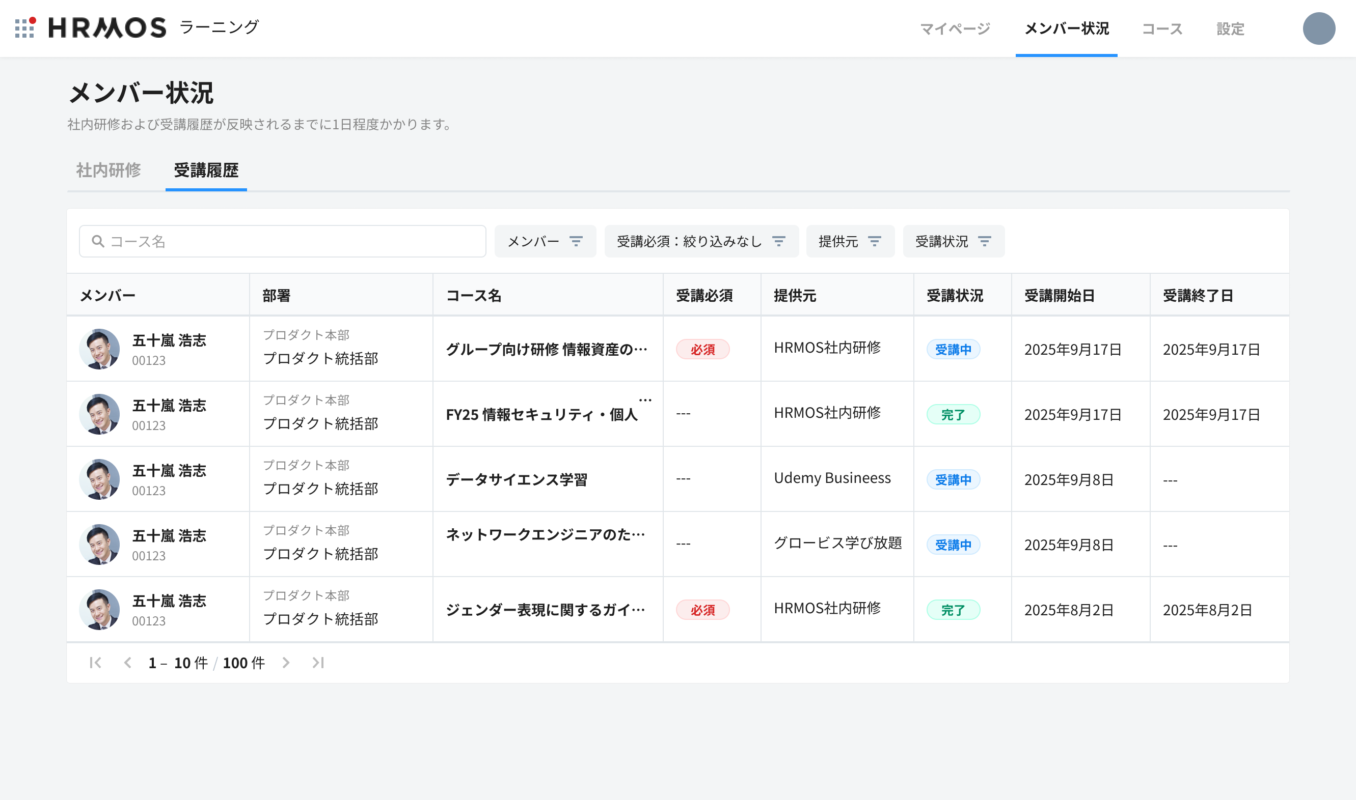Click the データサイエンス学習 course name
Screen dimensions: 1356x800
[517, 479]
